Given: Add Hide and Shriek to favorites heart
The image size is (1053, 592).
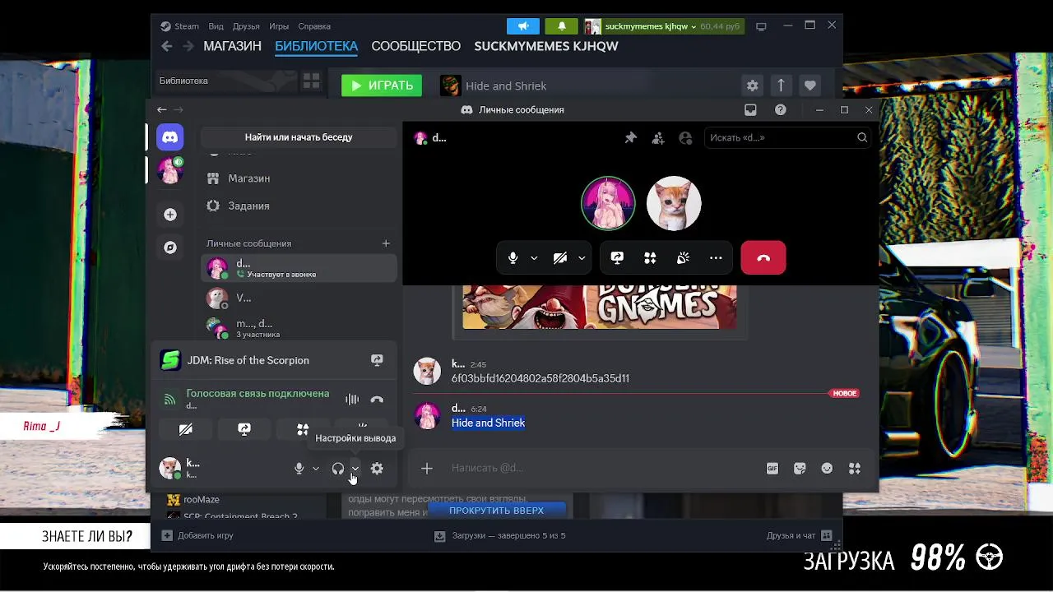Looking at the screenshot, I should coord(810,86).
